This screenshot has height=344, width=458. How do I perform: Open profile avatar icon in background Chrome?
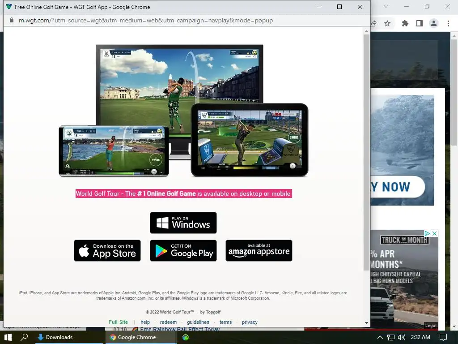click(x=434, y=23)
